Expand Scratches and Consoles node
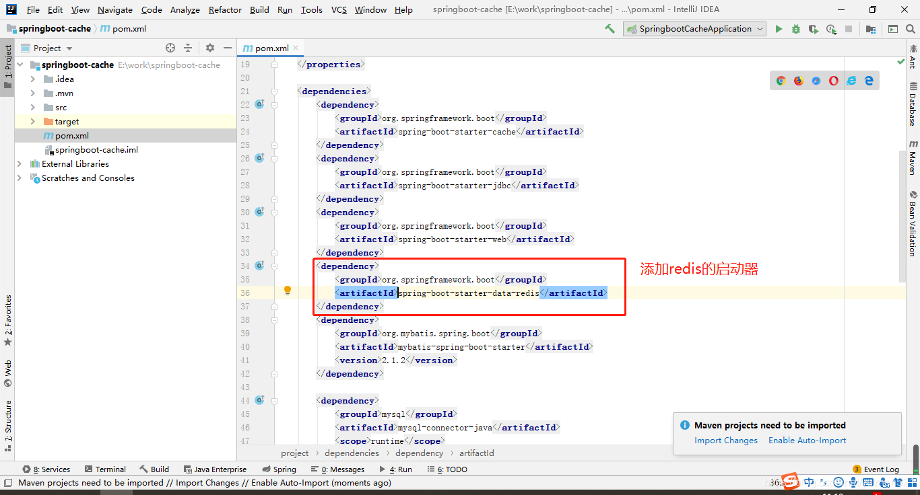Viewport: 920px width, 495px height. (20, 178)
